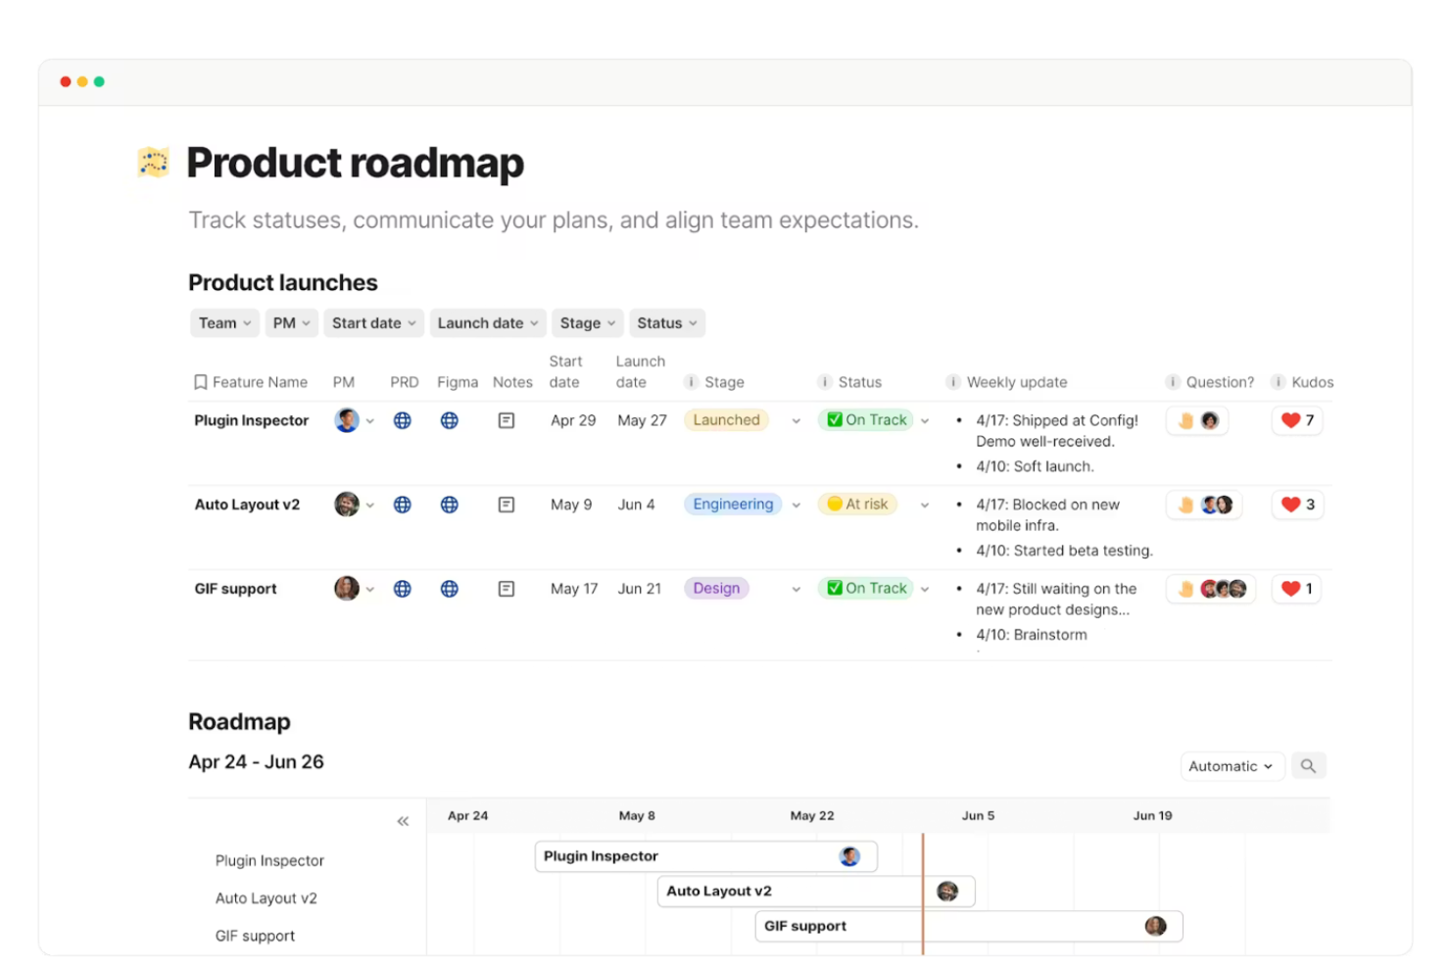Select Auto Layout v2 in roadmap sidebar list
This screenshot has height=967, width=1450.
point(266,898)
